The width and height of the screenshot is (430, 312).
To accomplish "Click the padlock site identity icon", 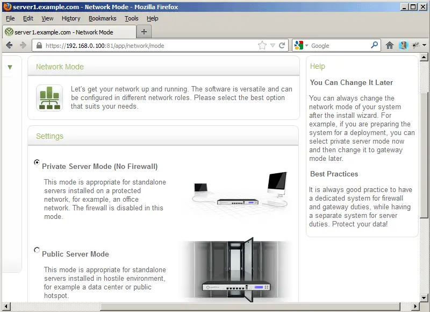I will pyautogui.click(x=38, y=46).
